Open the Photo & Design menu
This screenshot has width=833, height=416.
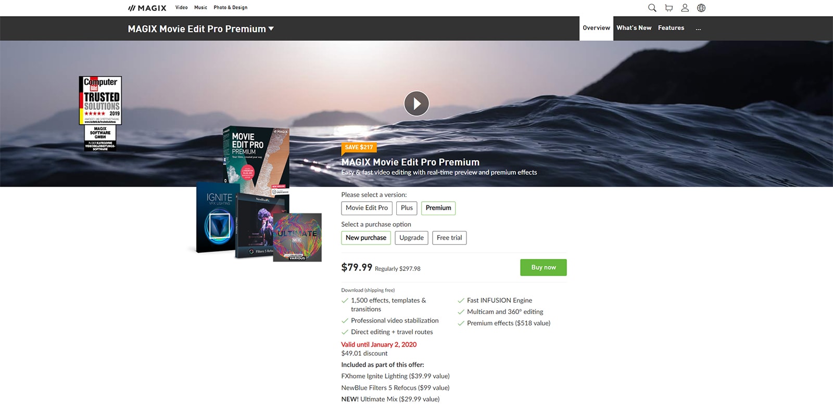point(230,7)
